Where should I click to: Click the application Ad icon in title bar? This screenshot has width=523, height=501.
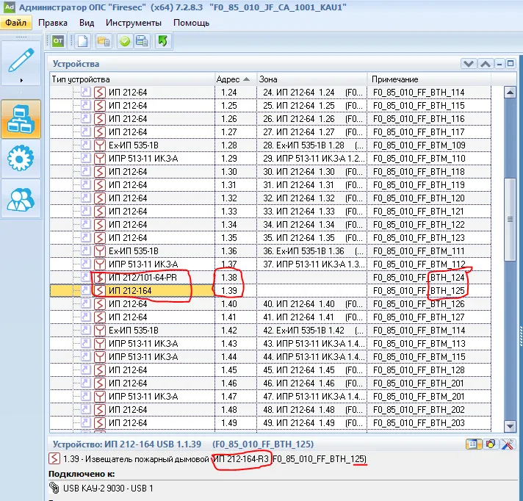click(10, 7)
